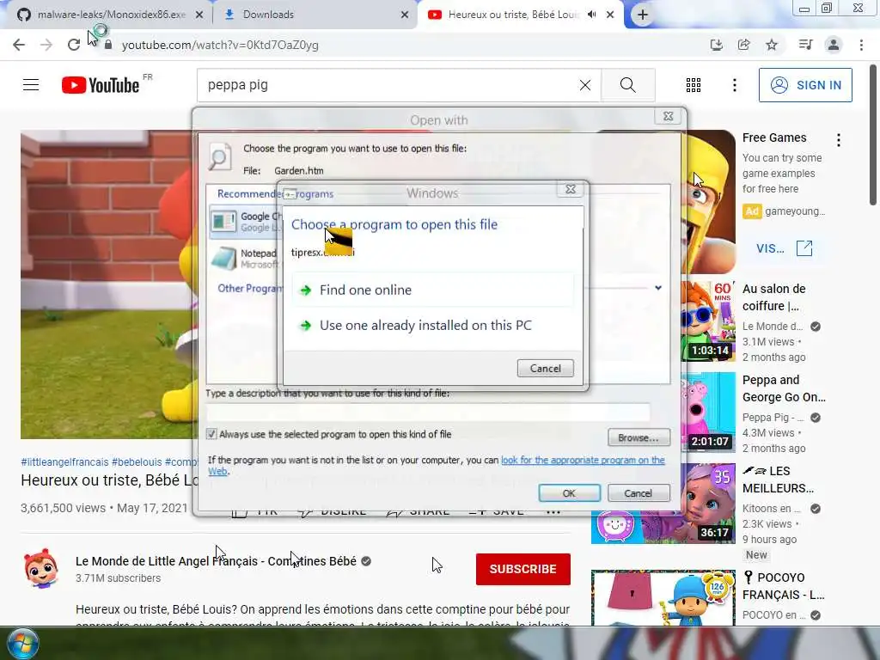The width and height of the screenshot is (880, 660).
Task: Click the address bar URL
Action: 220,45
